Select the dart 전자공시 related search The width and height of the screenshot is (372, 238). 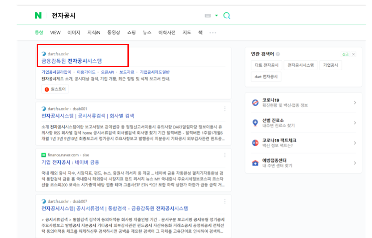point(266,76)
